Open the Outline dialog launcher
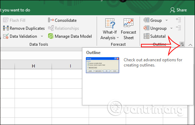 pos(182,44)
